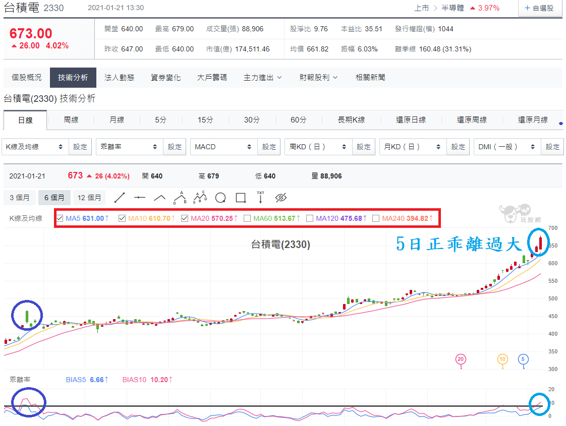Open the 周KD (日) indicator dropdown
This screenshot has height=426, width=566.
tap(318, 147)
